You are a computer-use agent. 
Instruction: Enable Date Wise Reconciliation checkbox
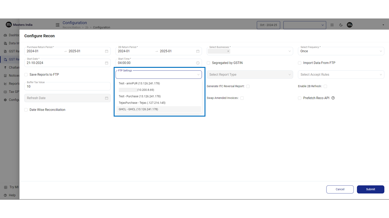pyautogui.click(x=26, y=110)
